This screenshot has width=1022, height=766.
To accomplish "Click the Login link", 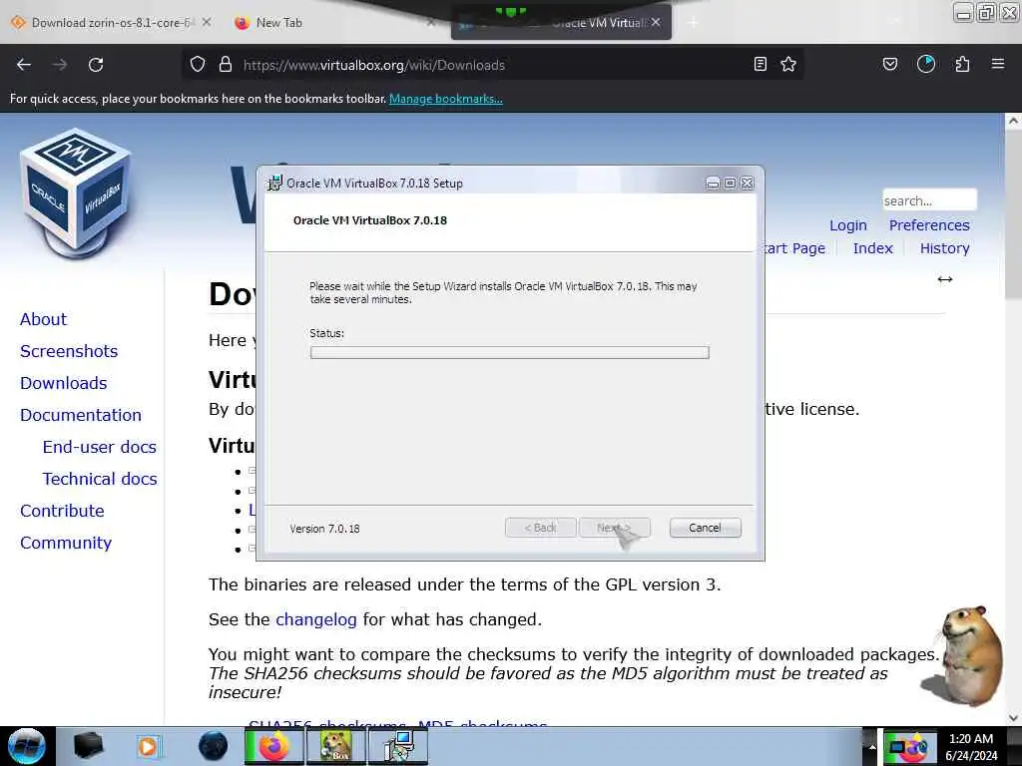I will click(848, 225).
